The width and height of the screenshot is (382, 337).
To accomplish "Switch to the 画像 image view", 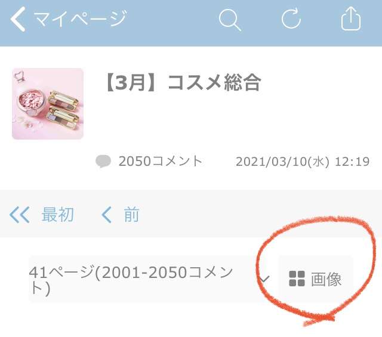I will [316, 279].
